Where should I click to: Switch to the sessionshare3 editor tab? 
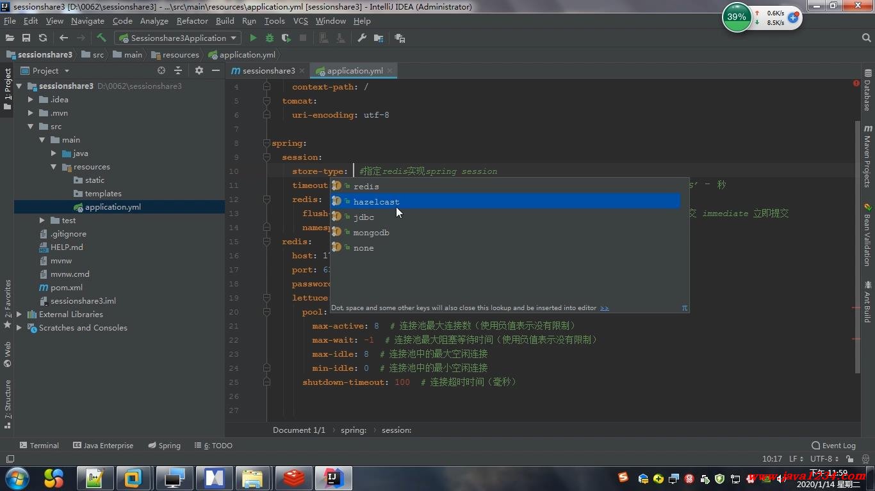point(268,71)
